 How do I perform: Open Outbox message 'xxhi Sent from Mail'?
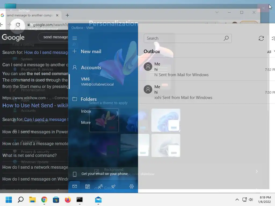coord(207,92)
